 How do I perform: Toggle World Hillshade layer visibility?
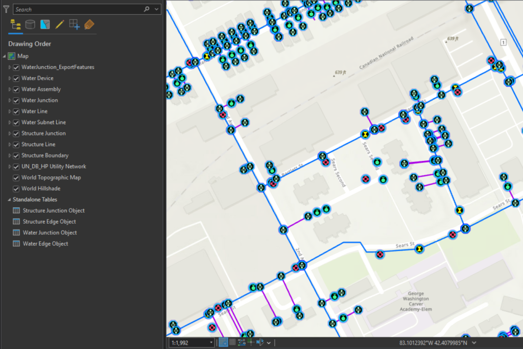click(x=16, y=189)
